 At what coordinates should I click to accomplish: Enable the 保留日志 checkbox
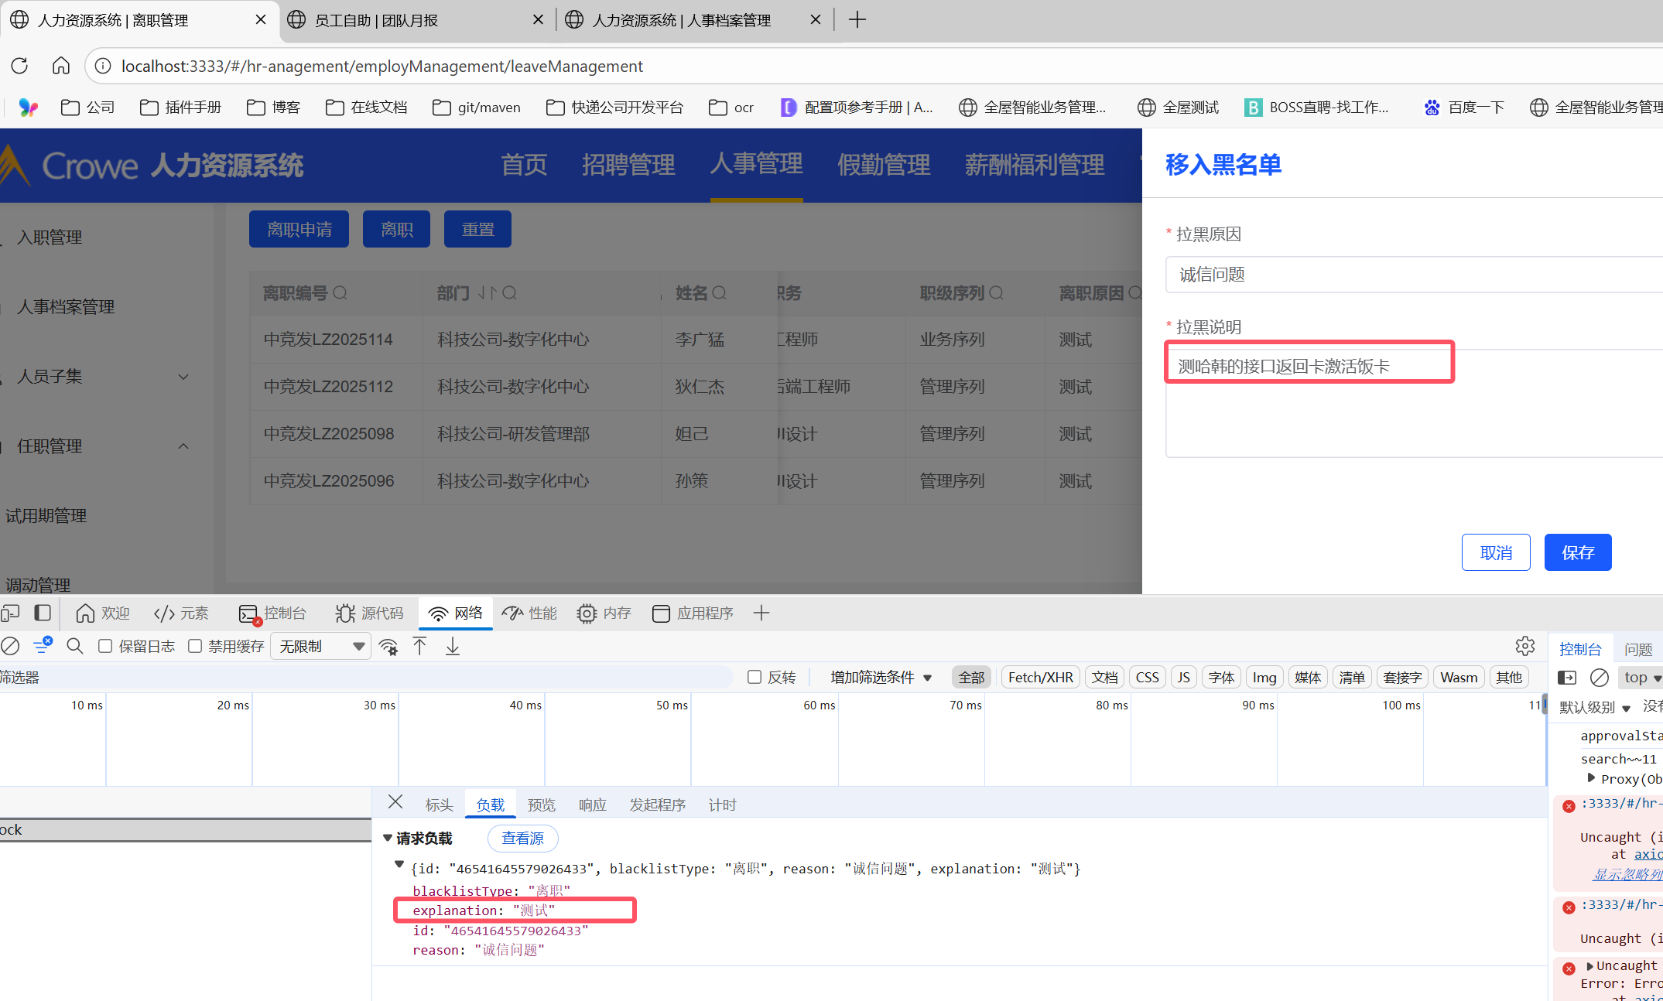(106, 646)
